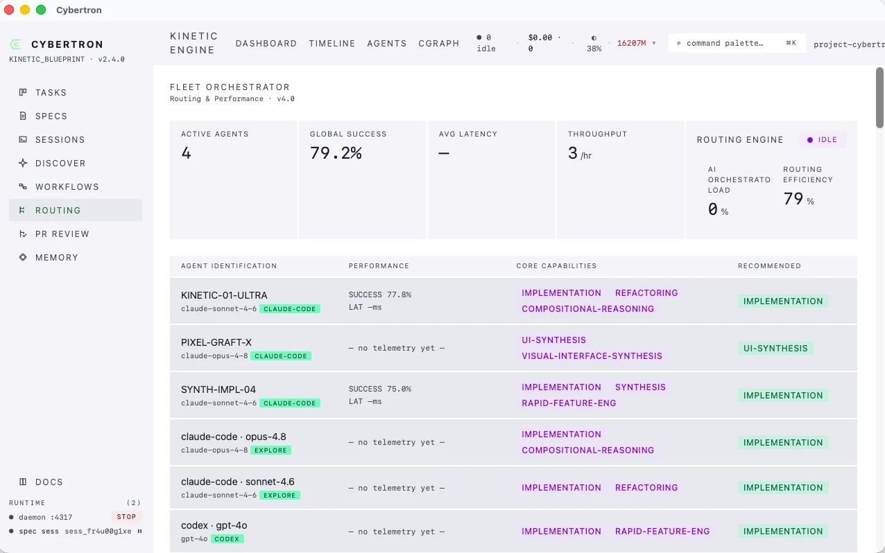Click the Cybertron logo icon
This screenshot has height=553, width=885.
(15, 44)
